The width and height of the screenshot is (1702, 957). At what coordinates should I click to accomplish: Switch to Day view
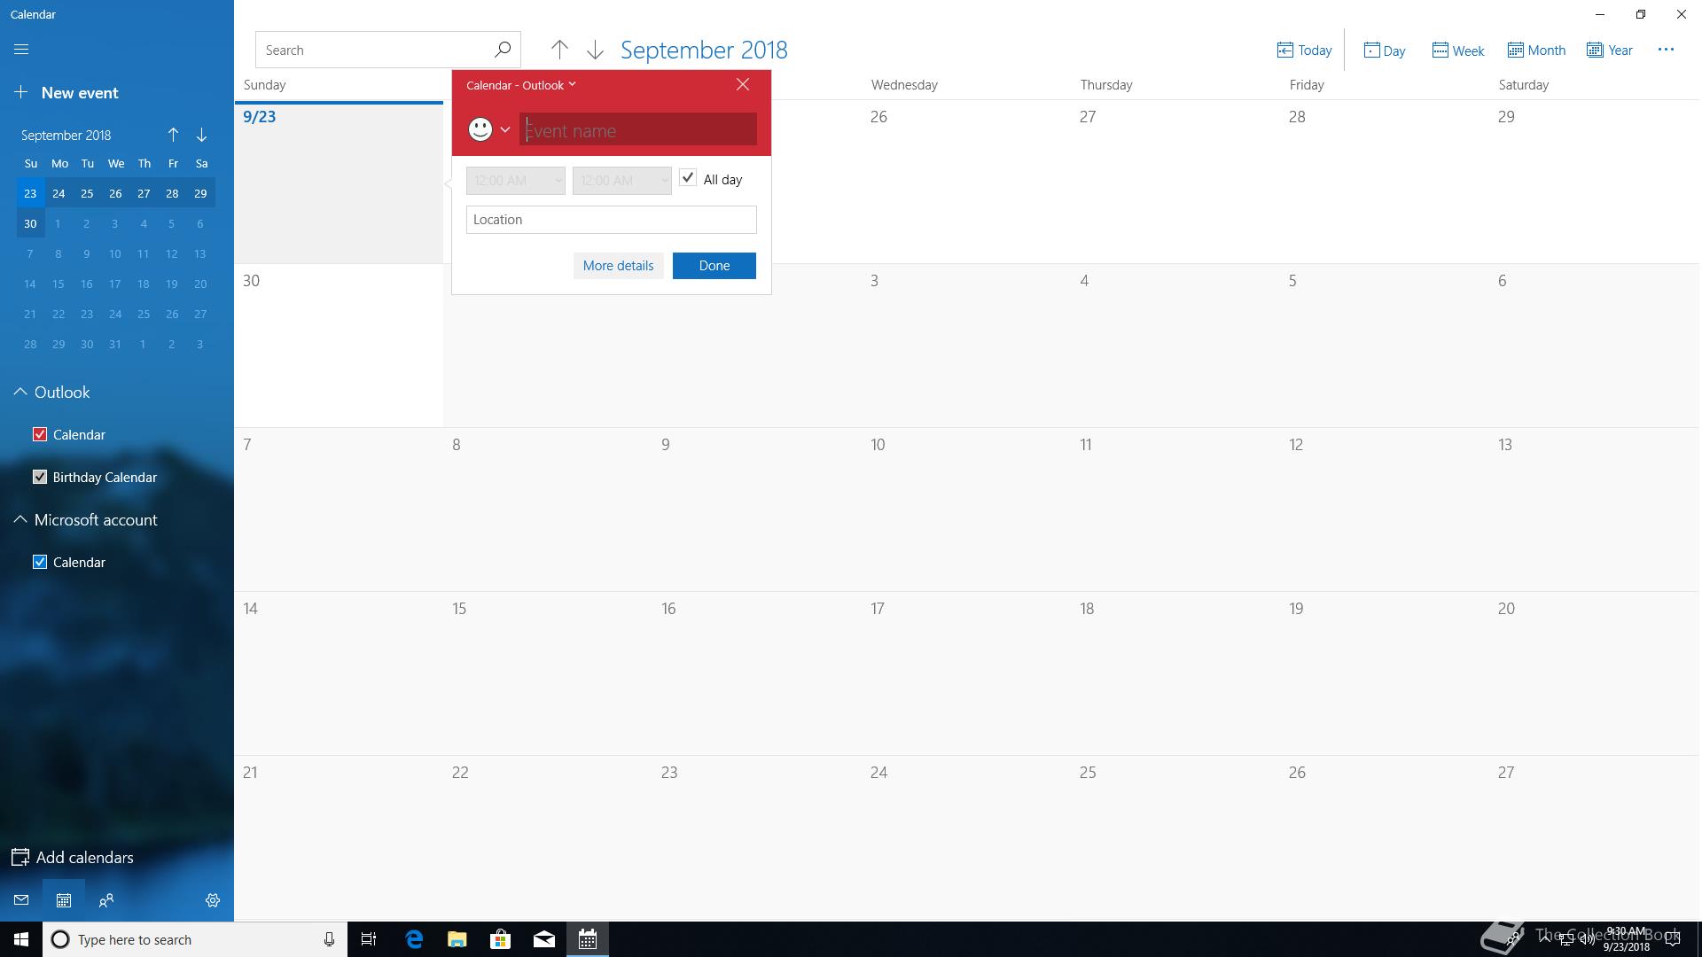(1385, 50)
